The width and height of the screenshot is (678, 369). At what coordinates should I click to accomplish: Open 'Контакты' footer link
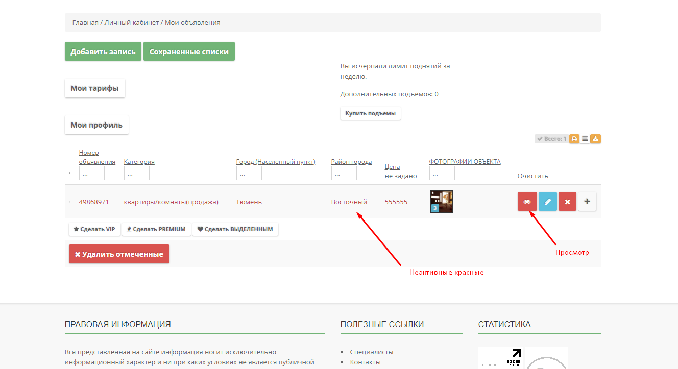tap(366, 362)
